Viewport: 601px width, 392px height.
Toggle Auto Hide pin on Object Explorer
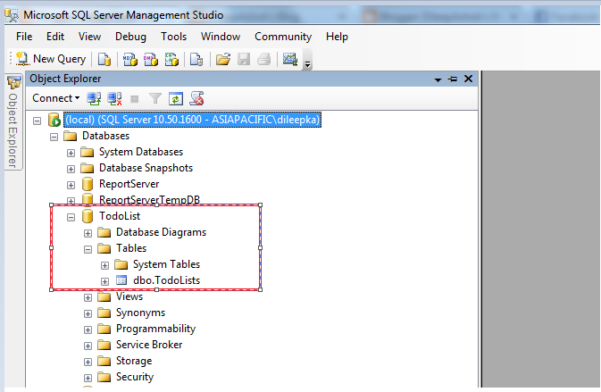453,79
